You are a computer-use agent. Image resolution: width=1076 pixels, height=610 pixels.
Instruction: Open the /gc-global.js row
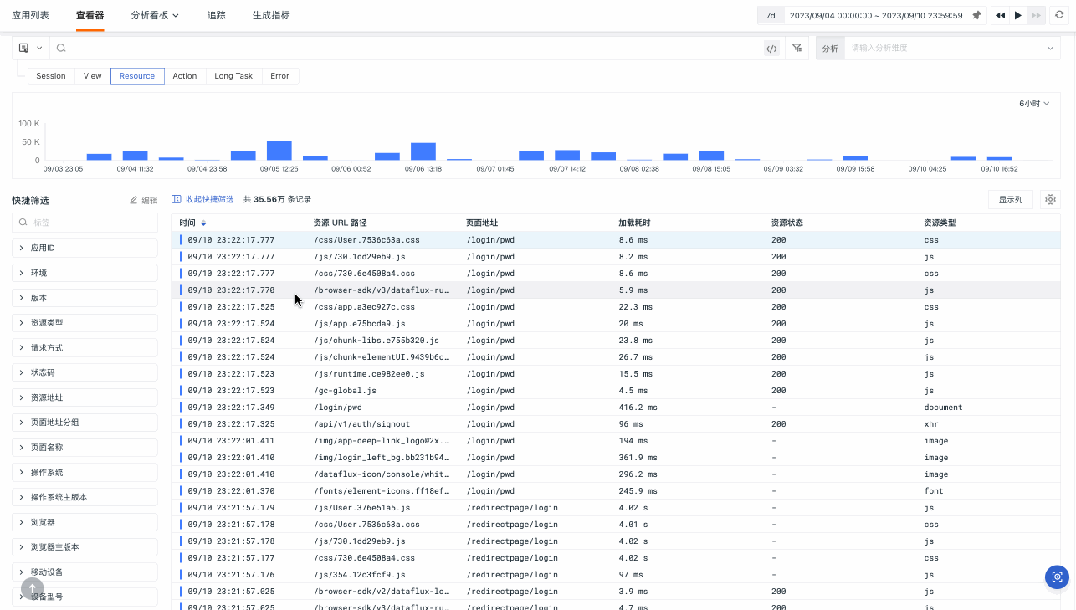click(x=616, y=391)
